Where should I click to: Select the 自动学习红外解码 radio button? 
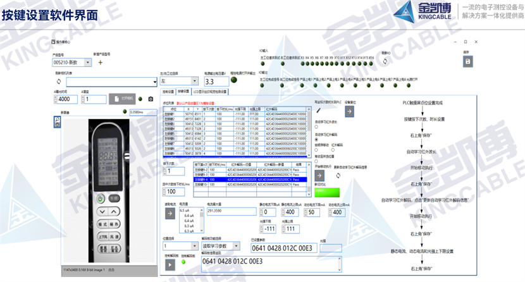coord(316,138)
